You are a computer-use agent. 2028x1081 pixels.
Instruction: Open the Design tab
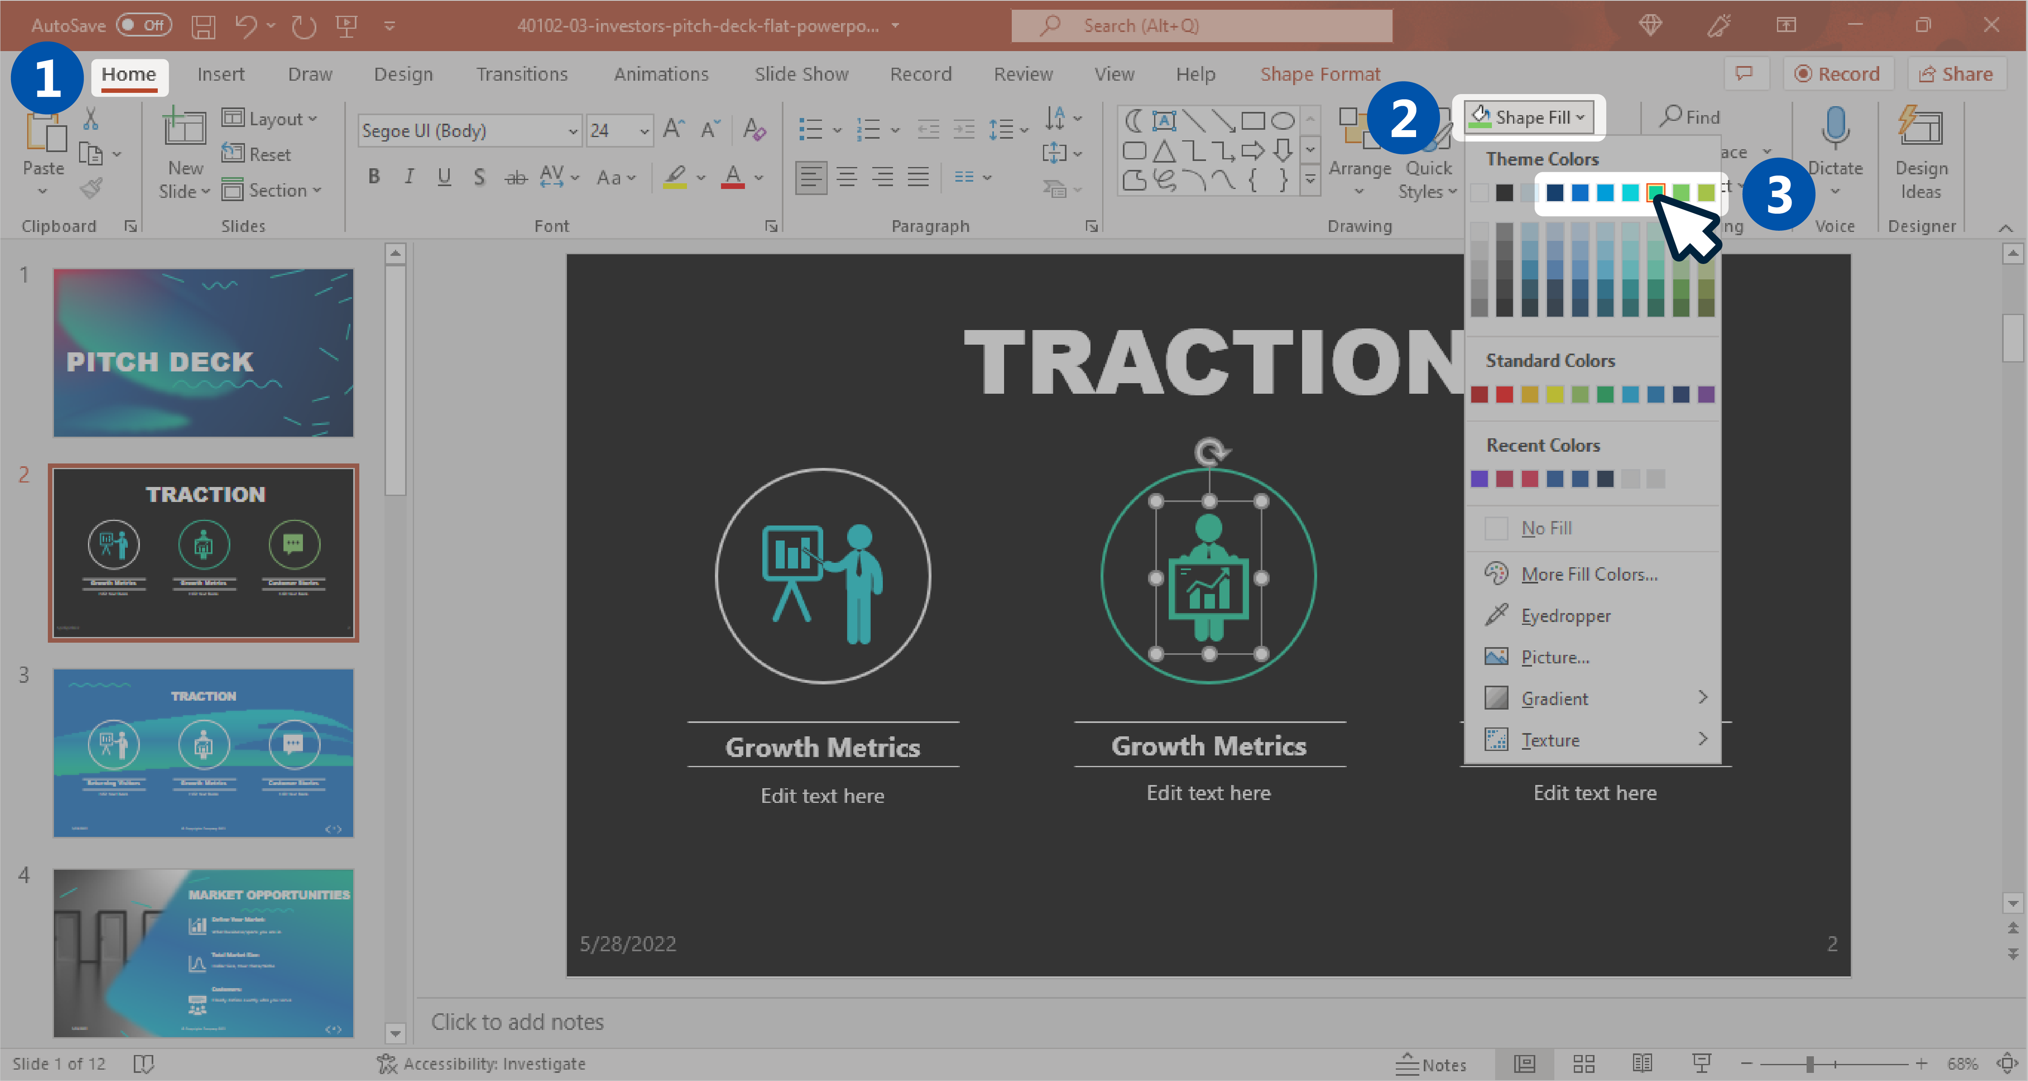tap(403, 74)
